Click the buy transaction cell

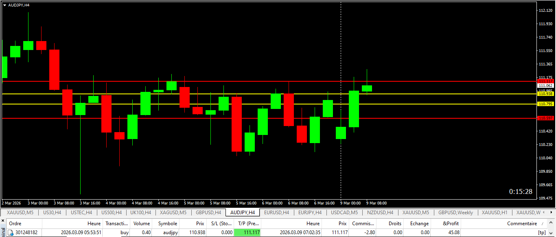click(x=125, y=233)
